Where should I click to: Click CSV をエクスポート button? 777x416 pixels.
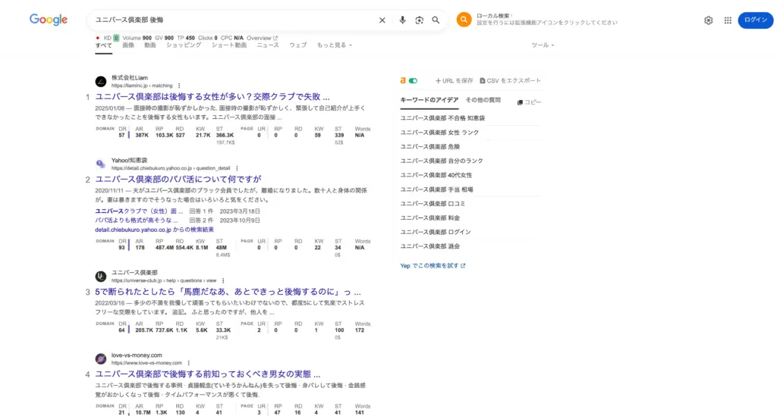tap(510, 80)
